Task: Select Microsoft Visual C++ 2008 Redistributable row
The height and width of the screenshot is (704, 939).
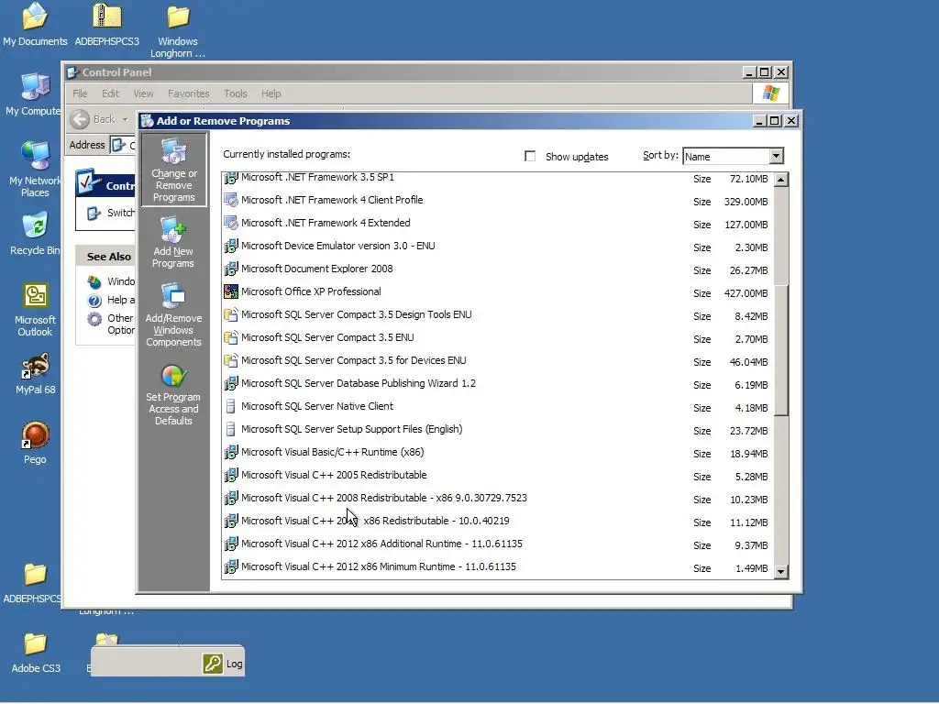Action: [498, 499]
